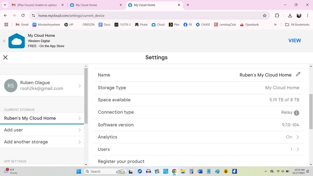Open the MoviesAnywhere bookmark
This screenshot has width=313, height=176.
(46, 25)
